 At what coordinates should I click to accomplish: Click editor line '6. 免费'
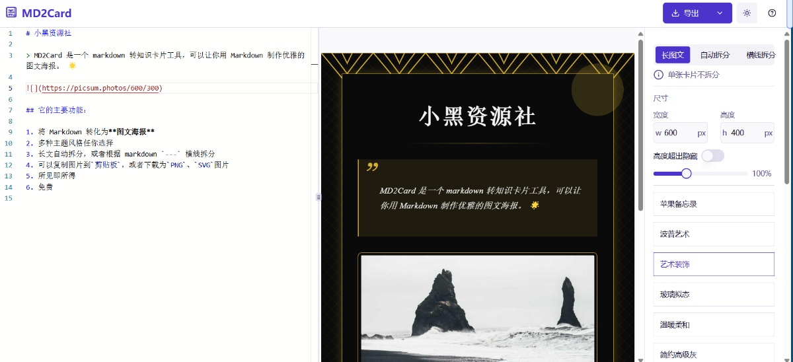pyautogui.click(x=40, y=187)
